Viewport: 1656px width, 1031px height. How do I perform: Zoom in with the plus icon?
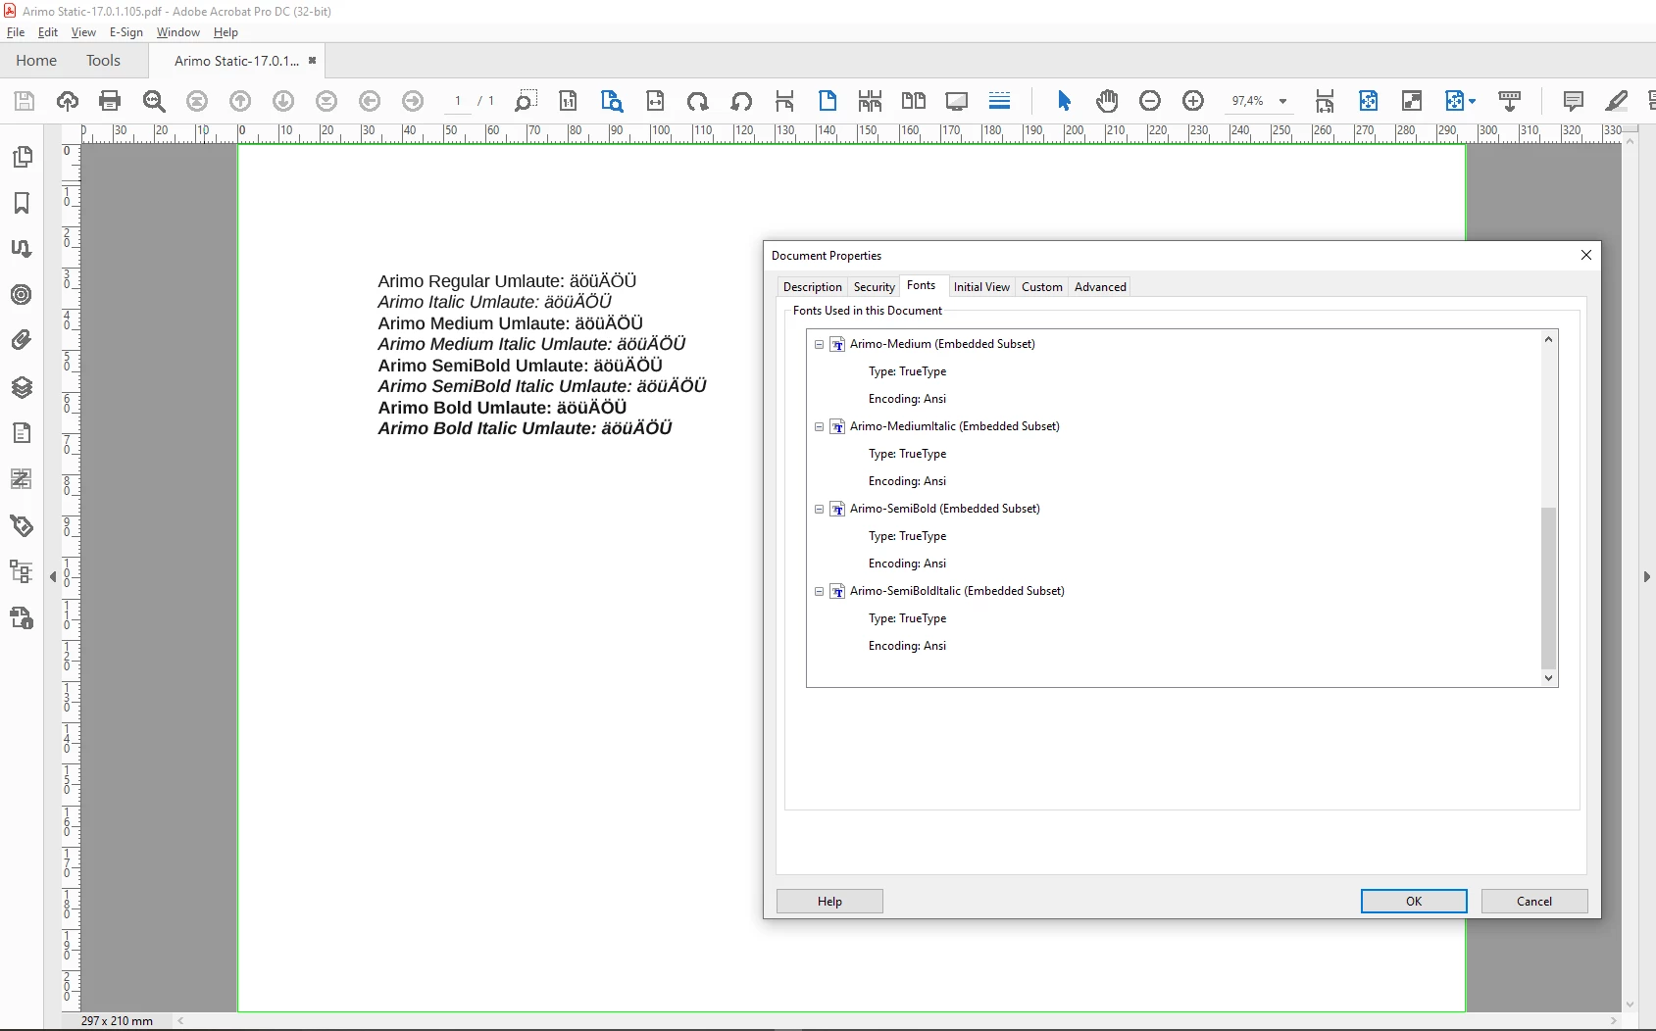tap(1193, 101)
